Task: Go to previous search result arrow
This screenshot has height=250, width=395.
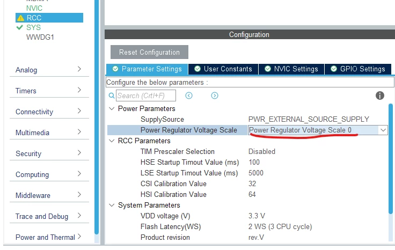Action: pos(189,95)
